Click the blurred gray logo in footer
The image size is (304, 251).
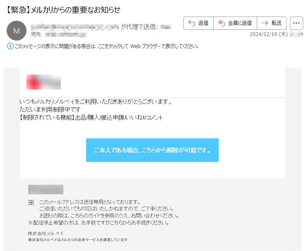click(x=46, y=190)
